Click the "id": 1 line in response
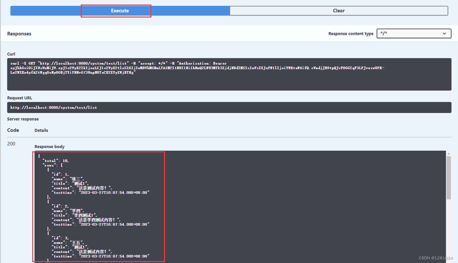This screenshot has height=263, width=458. pyautogui.click(x=60, y=174)
